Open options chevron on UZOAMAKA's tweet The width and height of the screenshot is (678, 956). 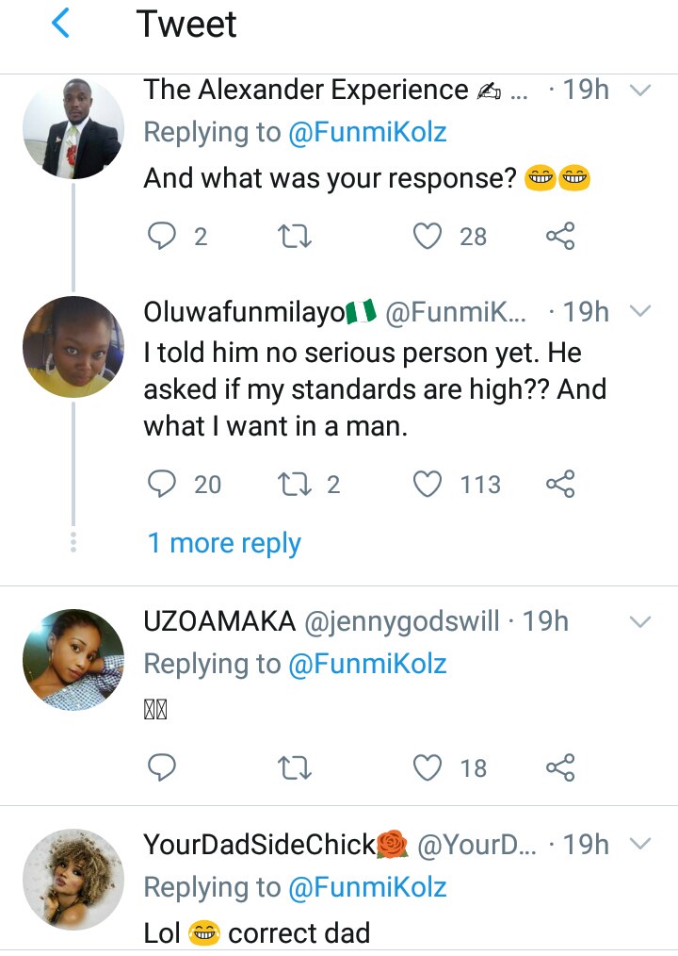[x=640, y=622]
